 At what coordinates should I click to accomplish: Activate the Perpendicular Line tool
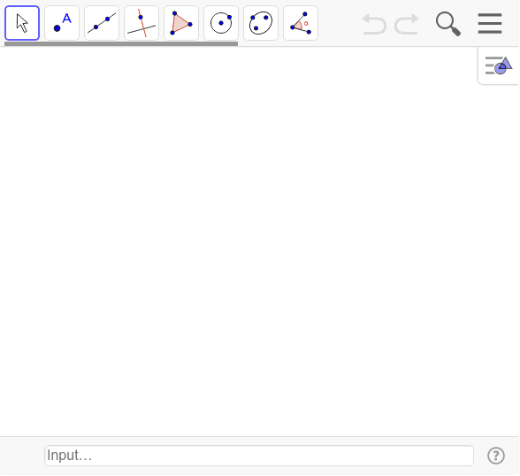pos(141,23)
